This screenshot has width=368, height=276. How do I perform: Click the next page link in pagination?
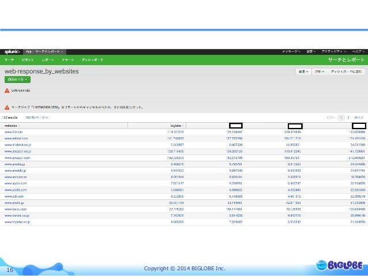359,118
